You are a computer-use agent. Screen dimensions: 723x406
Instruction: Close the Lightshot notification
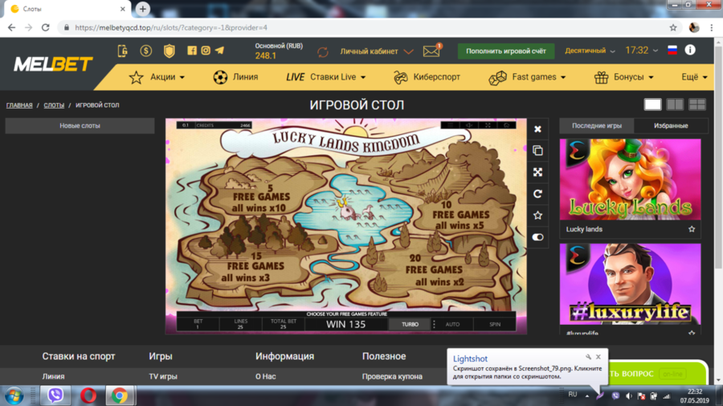click(598, 357)
